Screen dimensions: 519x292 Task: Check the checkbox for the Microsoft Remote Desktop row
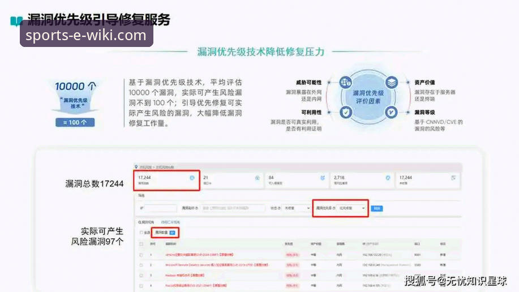141,265
